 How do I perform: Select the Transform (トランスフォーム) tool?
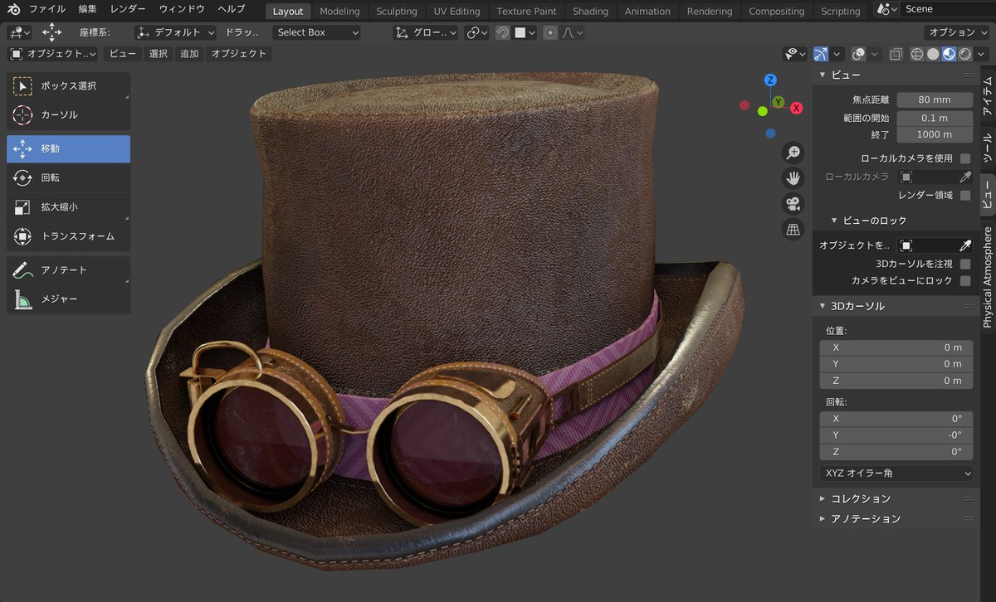click(x=69, y=236)
